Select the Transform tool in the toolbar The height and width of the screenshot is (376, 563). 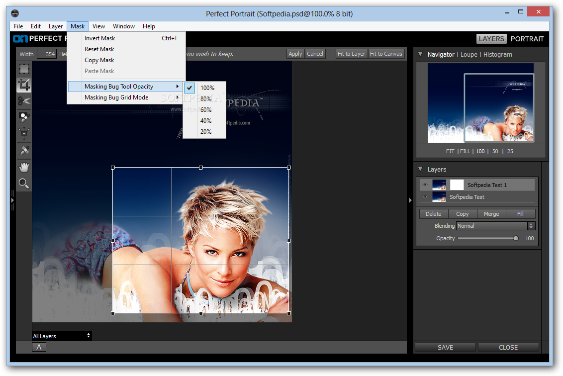(x=24, y=69)
